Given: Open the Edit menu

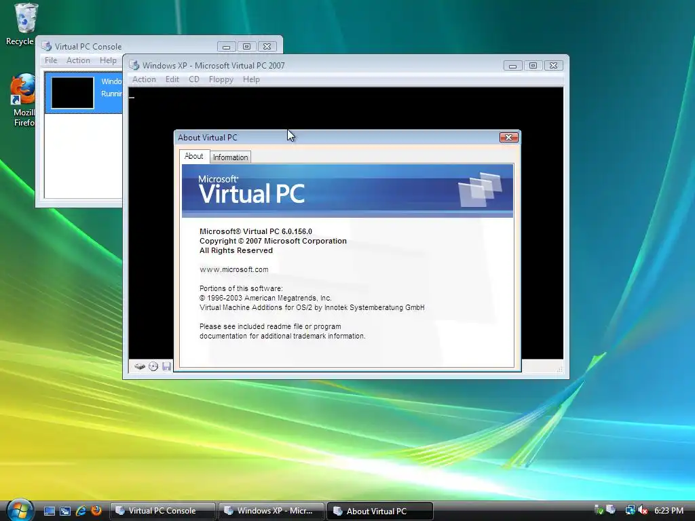Looking at the screenshot, I should click(172, 79).
